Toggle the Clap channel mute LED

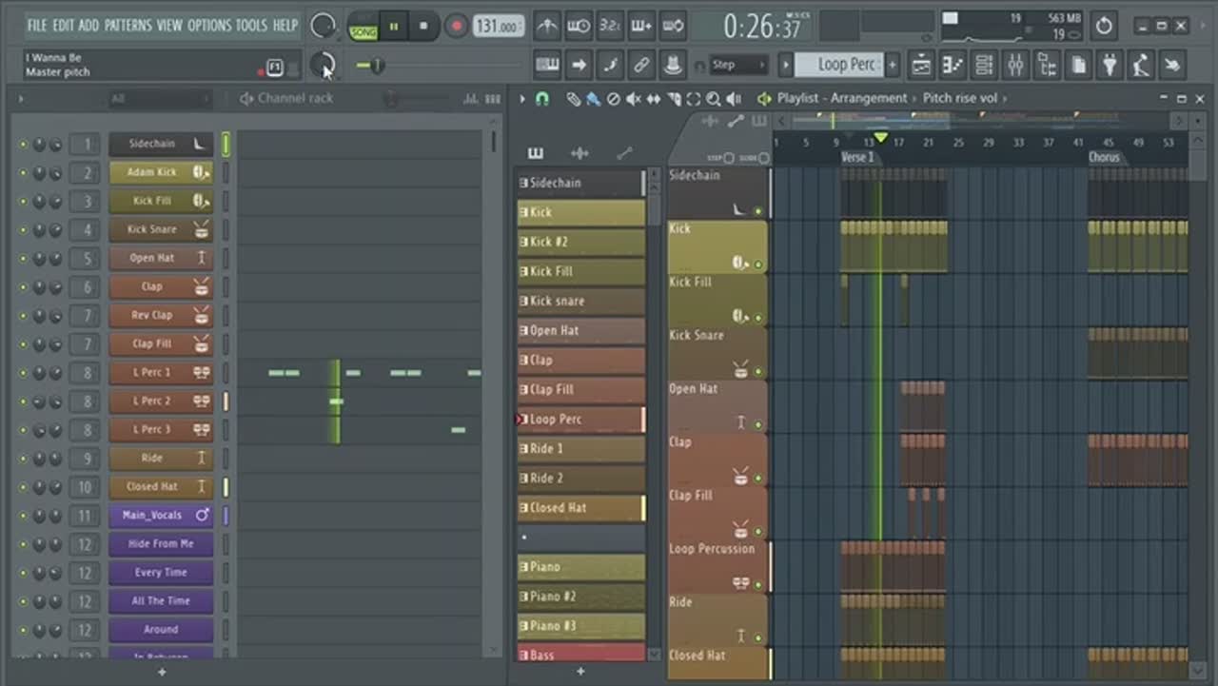coord(23,287)
